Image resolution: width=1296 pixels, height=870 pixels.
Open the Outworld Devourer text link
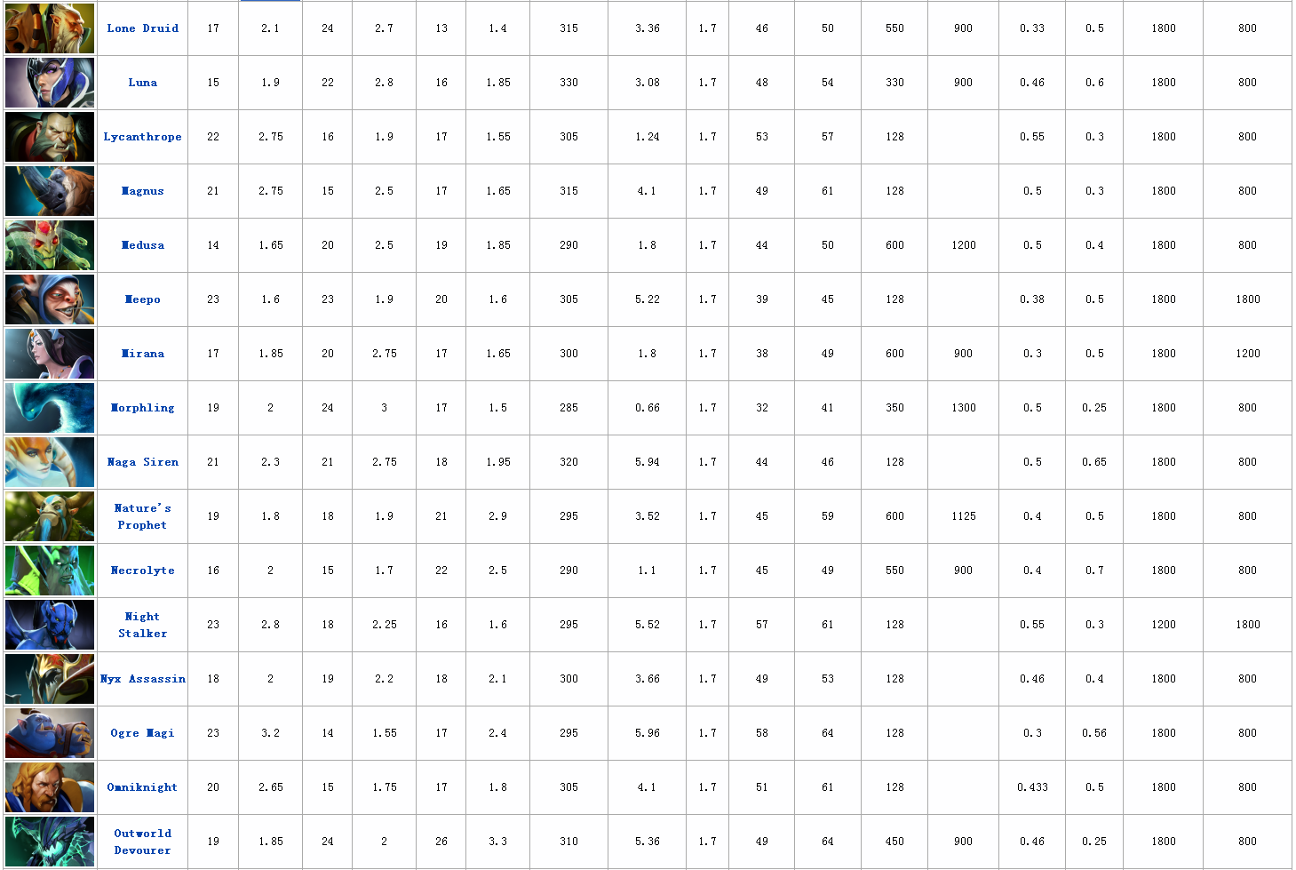pos(142,842)
